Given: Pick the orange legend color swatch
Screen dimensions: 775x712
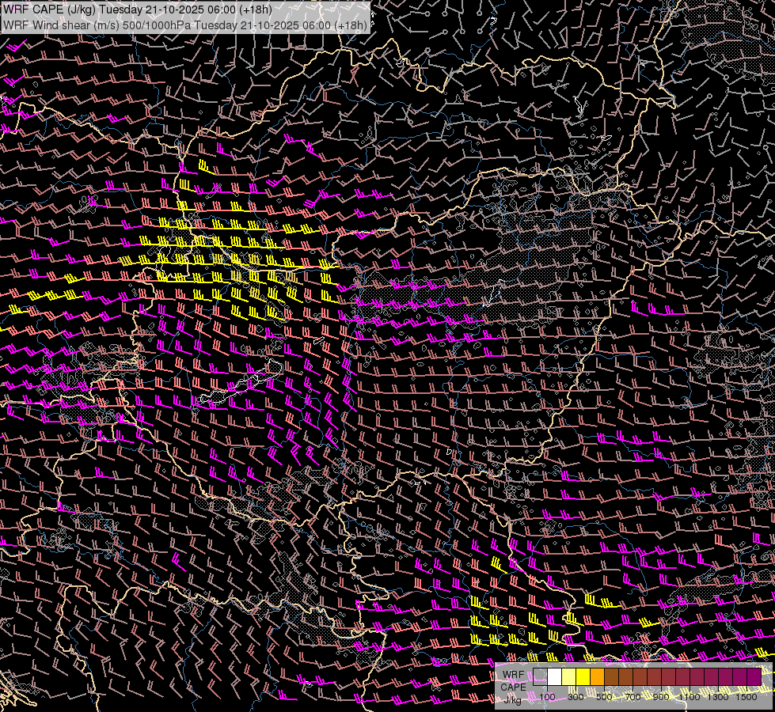Looking at the screenshot, I should 597,677.
